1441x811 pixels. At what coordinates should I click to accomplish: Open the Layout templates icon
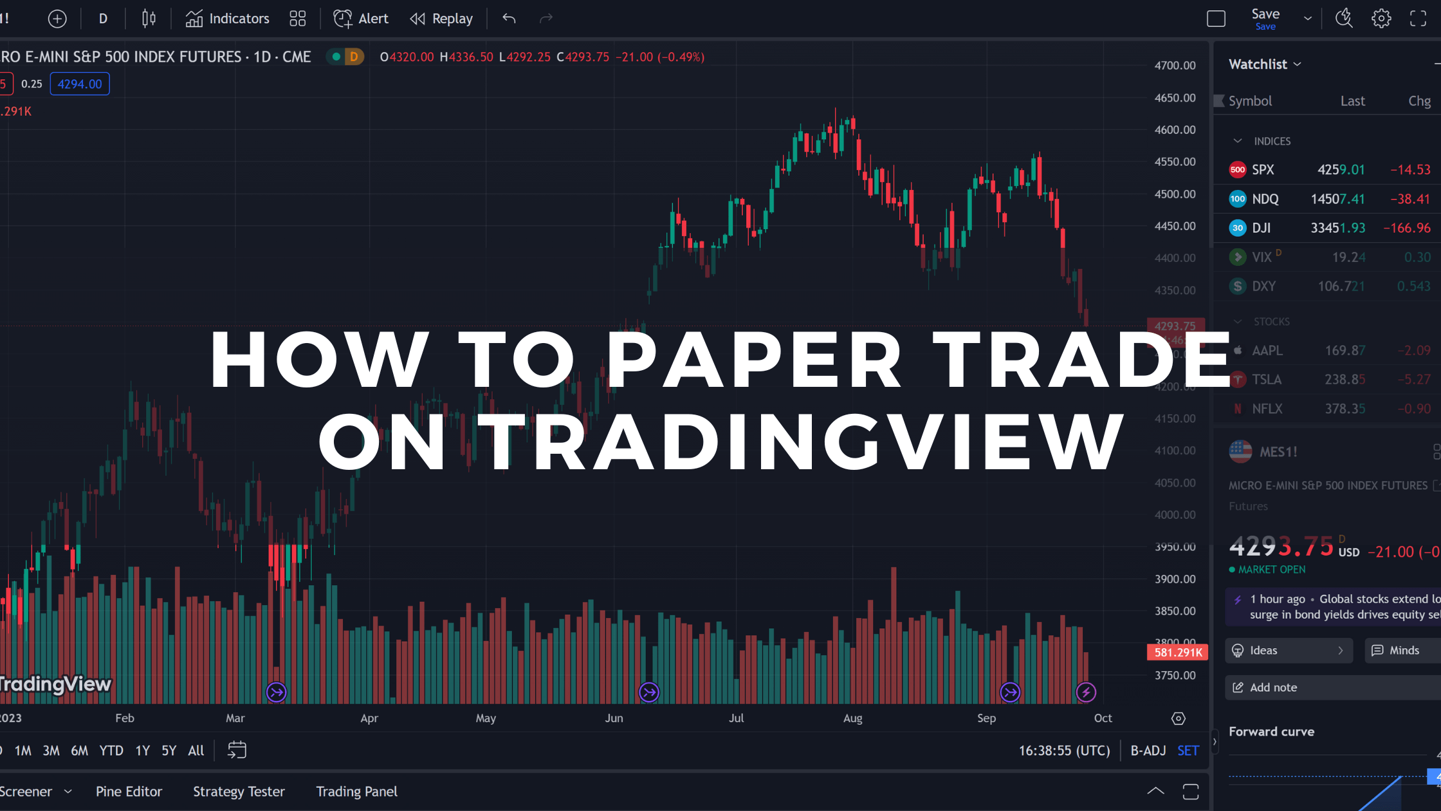[297, 18]
